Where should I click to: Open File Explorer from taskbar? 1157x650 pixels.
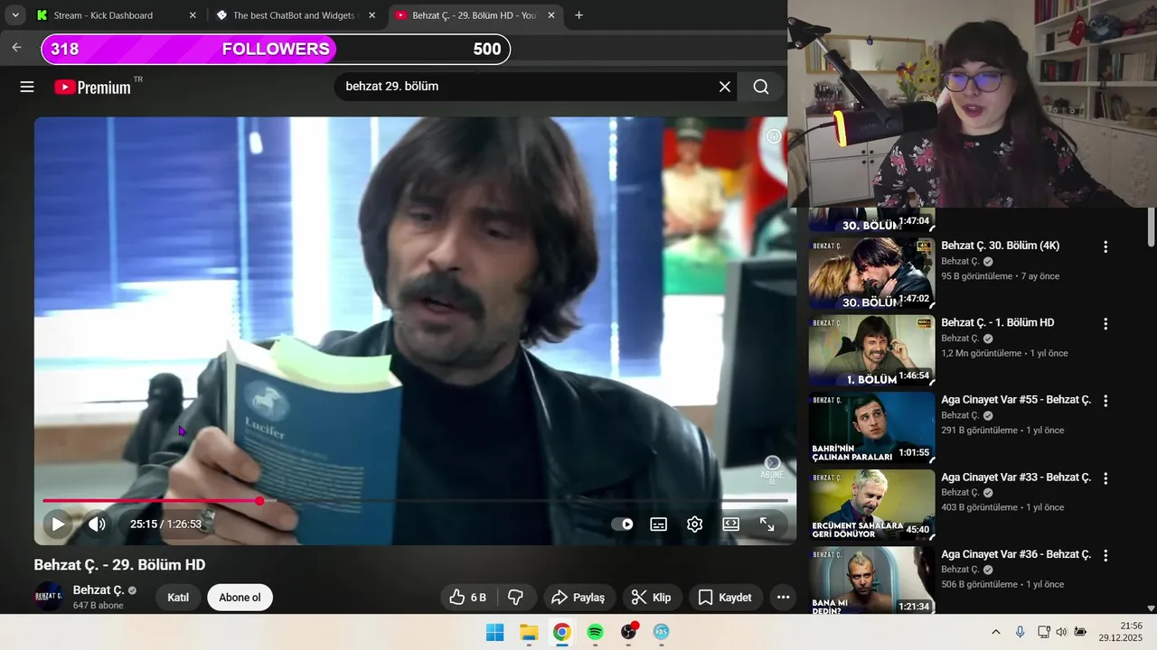coord(529,632)
